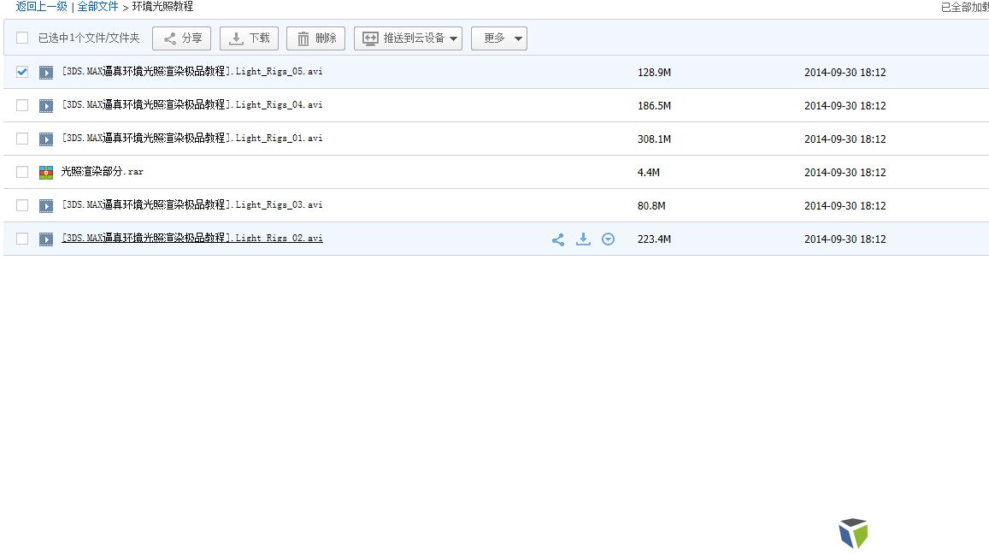Open the 全部文件 breadcrumb link
The image size is (989, 555).
tap(97, 7)
